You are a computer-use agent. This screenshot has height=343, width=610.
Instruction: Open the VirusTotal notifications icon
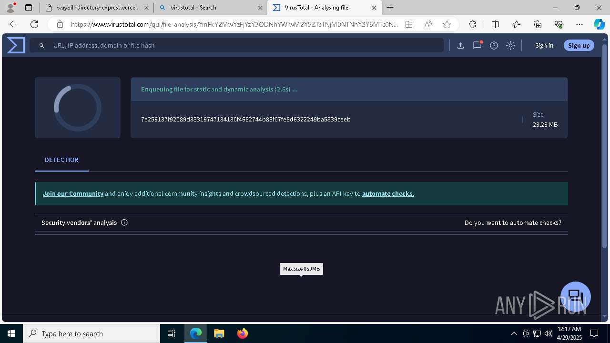[x=477, y=45]
